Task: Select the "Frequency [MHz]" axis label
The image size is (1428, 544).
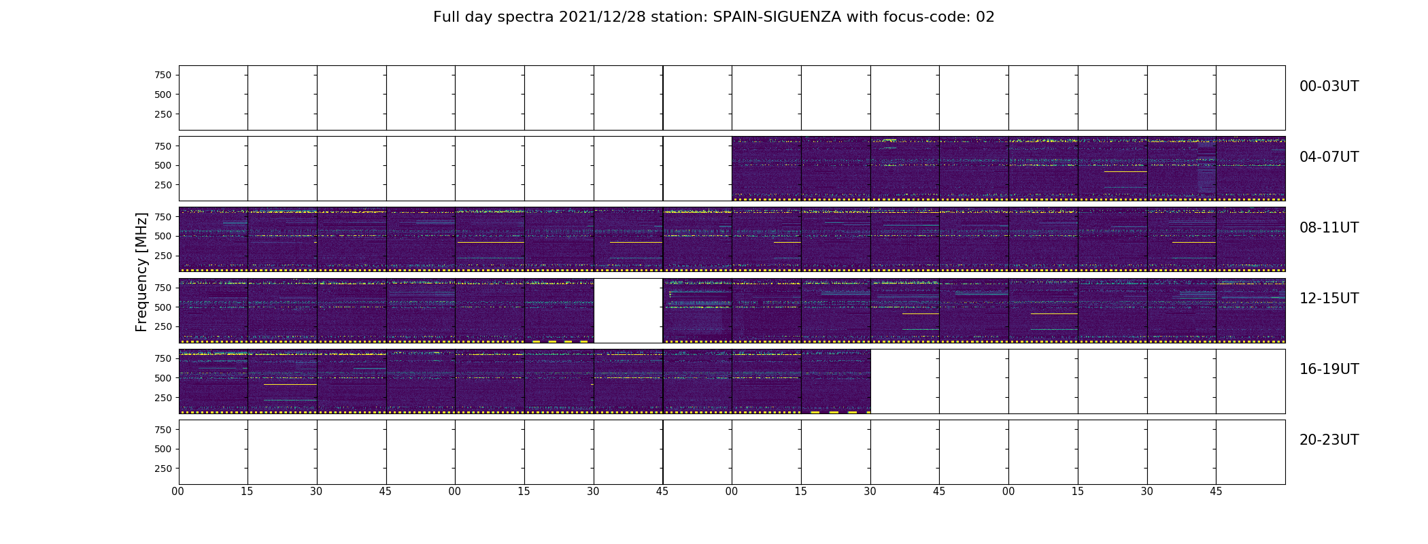Action: coord(141,272)
